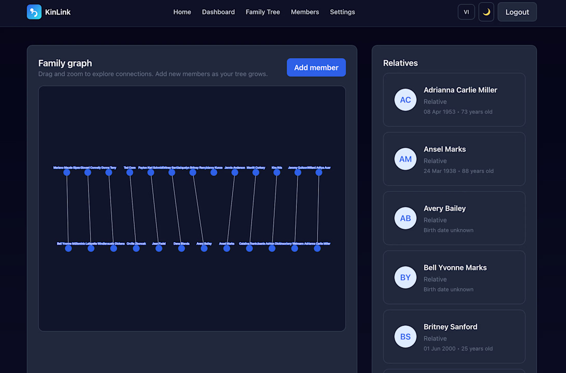The height and width of the screenshot is (373, 566).
Task: Open the Members nav item
Action: tap(305, 12)
